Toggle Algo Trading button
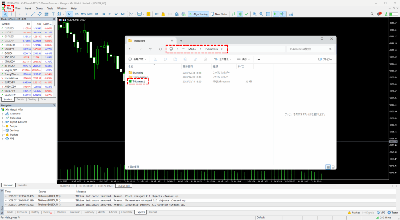Viewport: 400px width, 220px height. click(x=198, y=14)
